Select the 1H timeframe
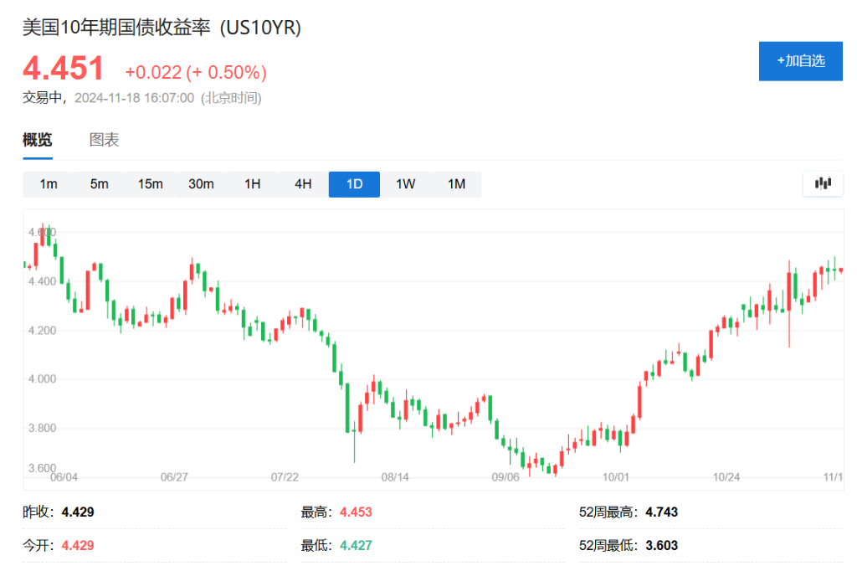Viewport: 857px width, 566px height. 253,183
